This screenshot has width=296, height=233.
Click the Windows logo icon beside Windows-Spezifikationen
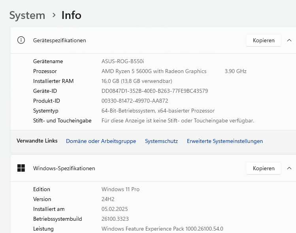21,168
